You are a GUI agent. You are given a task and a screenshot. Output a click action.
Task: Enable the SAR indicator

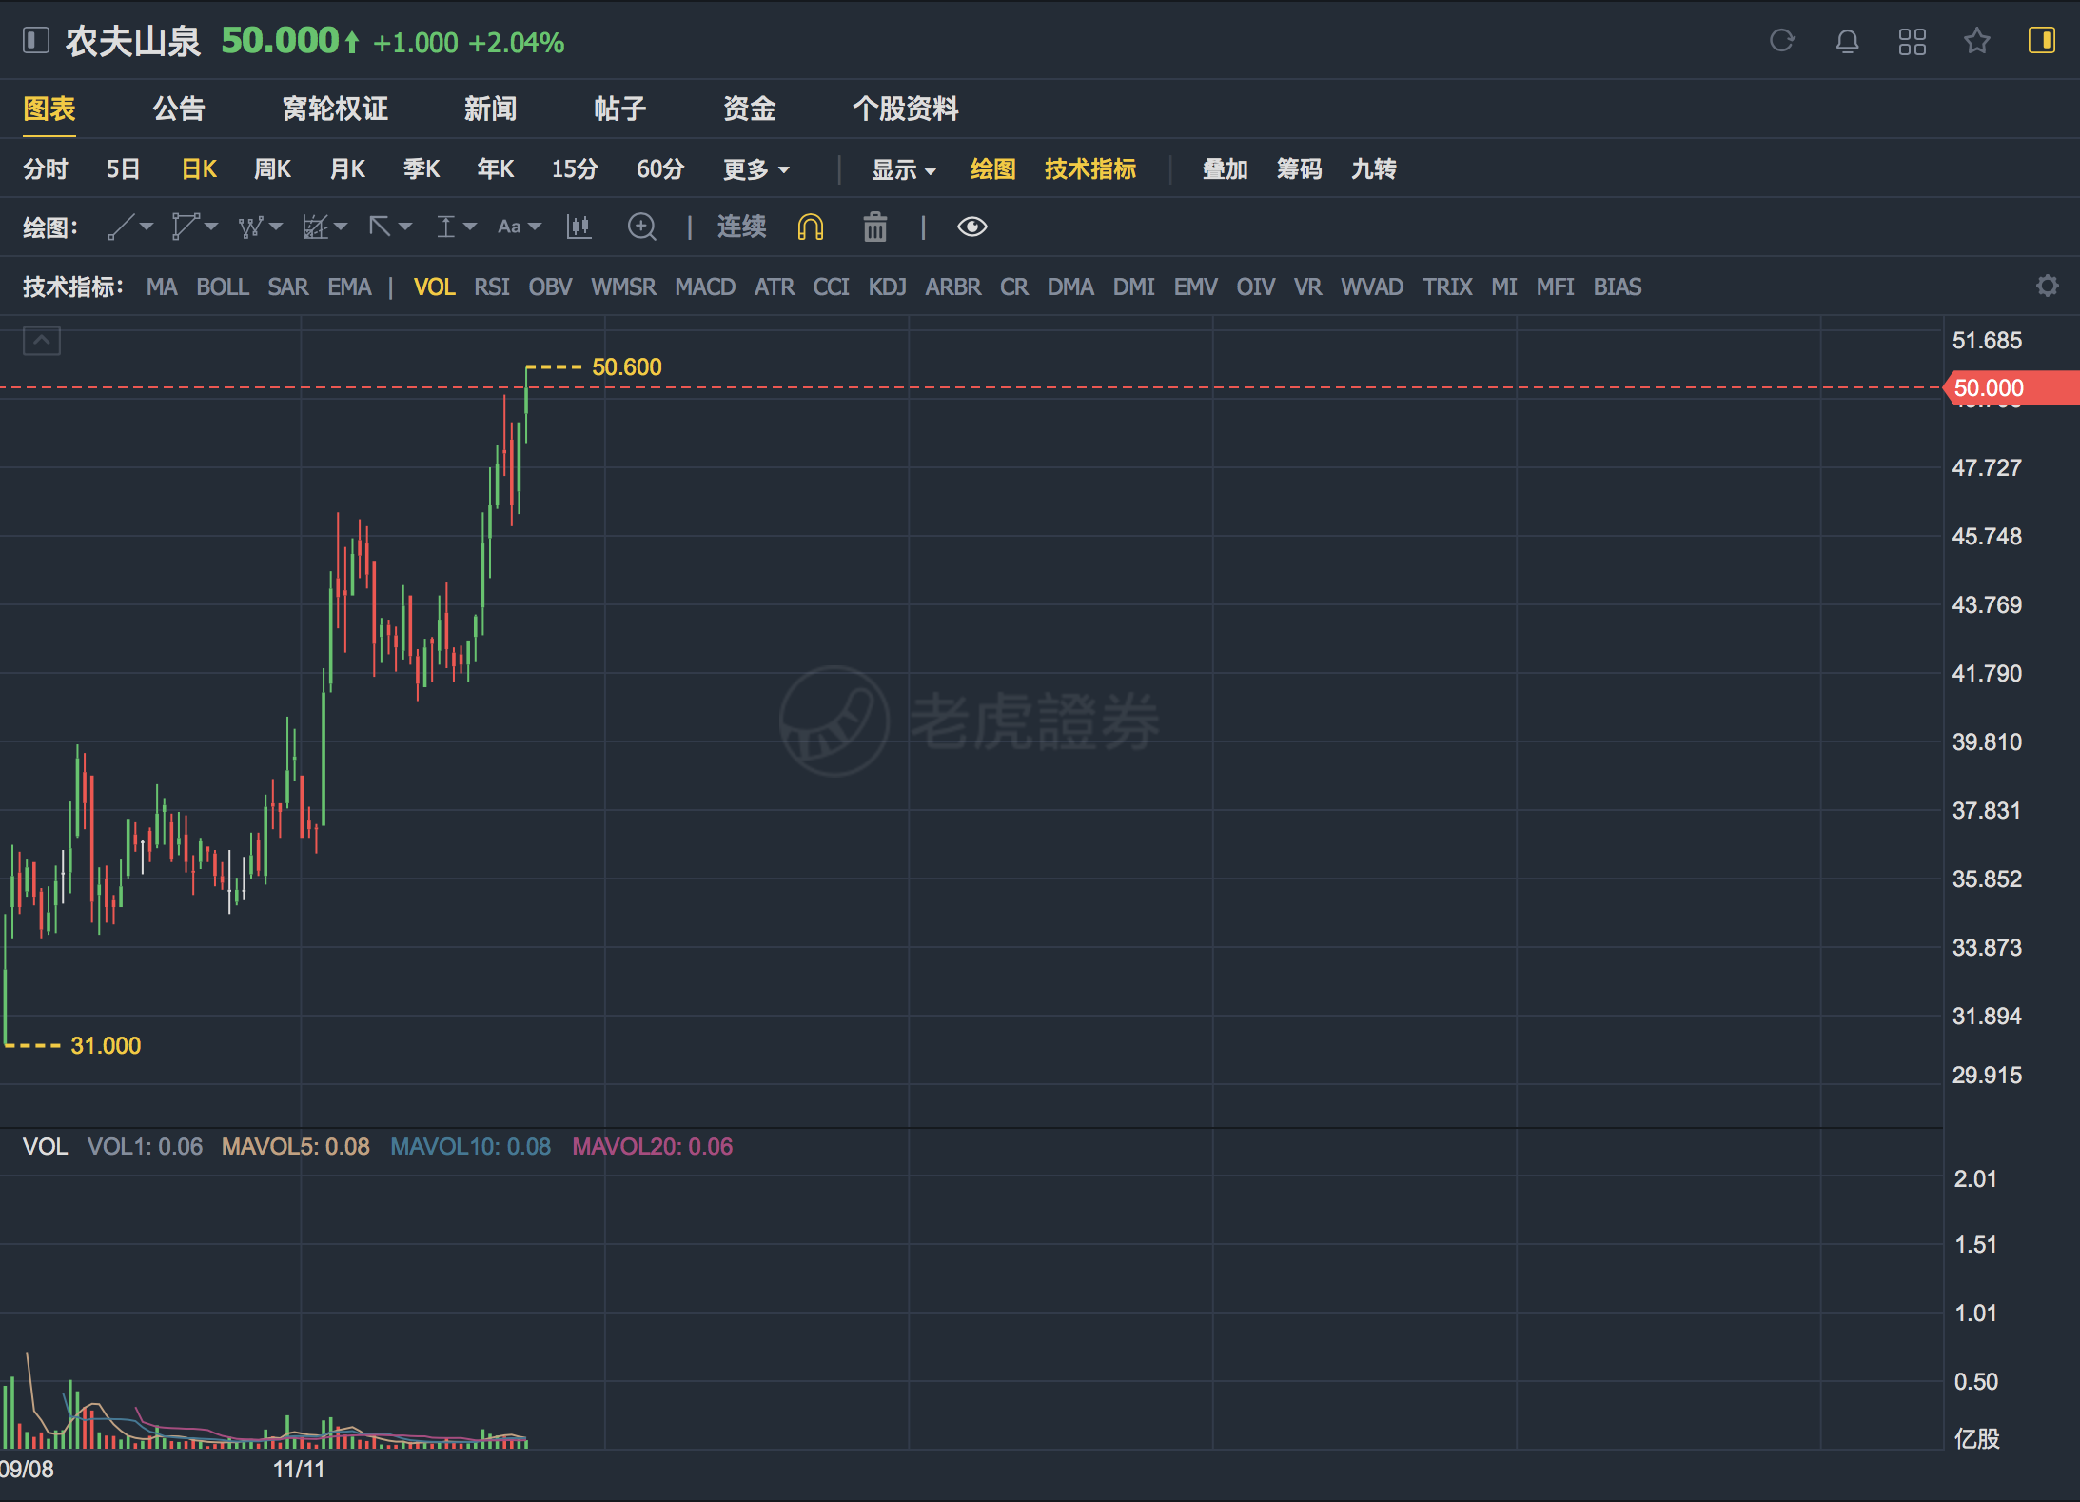[288, 287]
